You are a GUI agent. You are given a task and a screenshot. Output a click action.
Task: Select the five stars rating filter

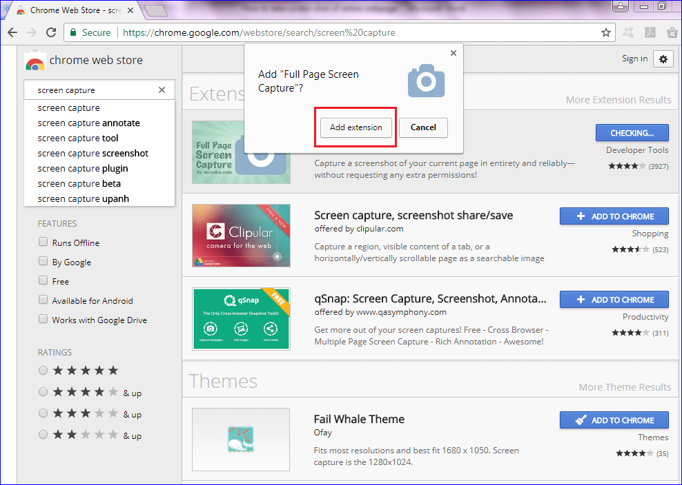43,371
